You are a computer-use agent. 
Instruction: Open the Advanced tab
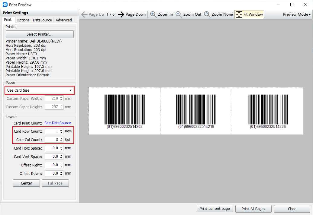pos(64,20)
